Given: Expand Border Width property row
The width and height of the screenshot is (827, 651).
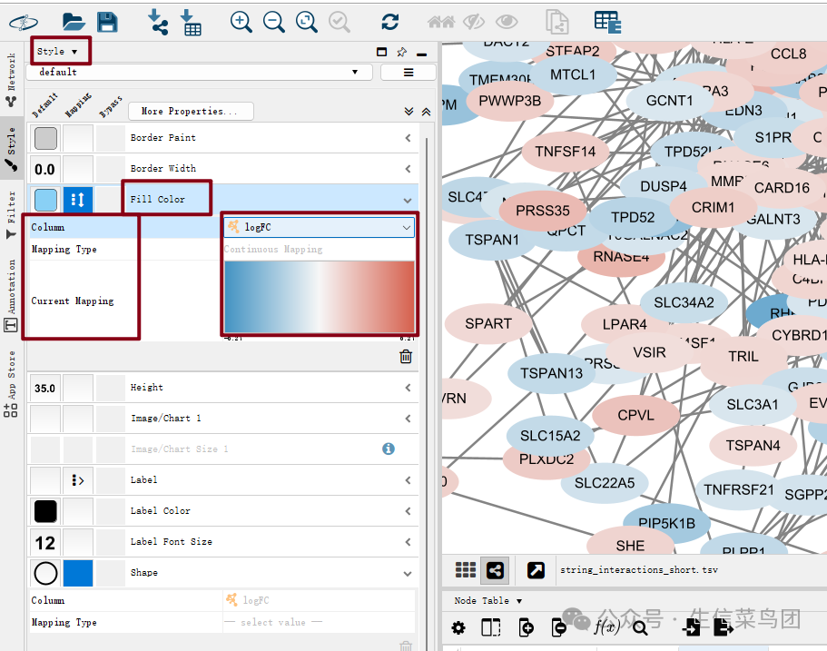Looking at the screenshot, I should coord(408,169).
